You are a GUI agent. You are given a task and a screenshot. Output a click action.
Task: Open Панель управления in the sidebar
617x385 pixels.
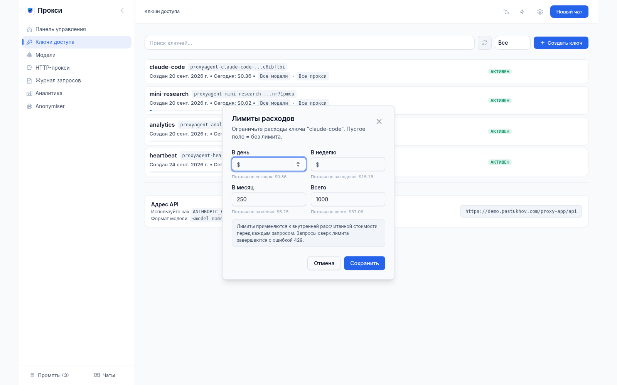click(77, 29)
